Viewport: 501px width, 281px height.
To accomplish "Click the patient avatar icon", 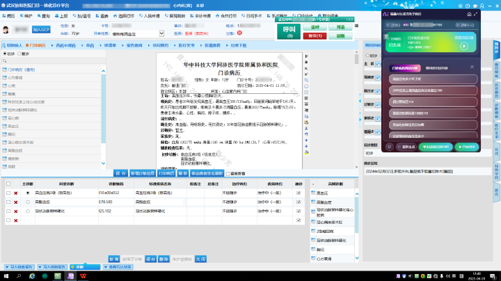I will pos(6,30).
